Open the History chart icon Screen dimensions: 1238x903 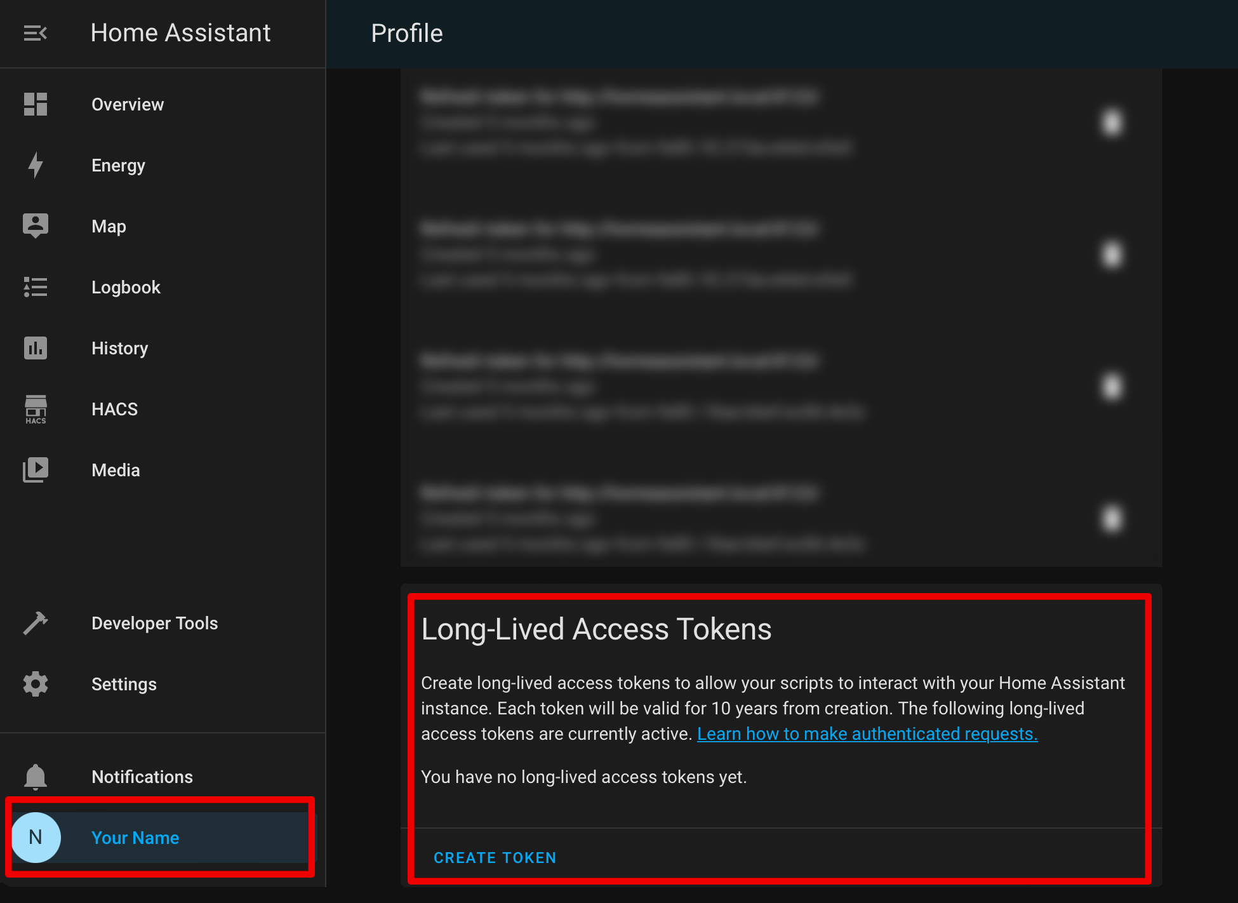click(36, 347)
